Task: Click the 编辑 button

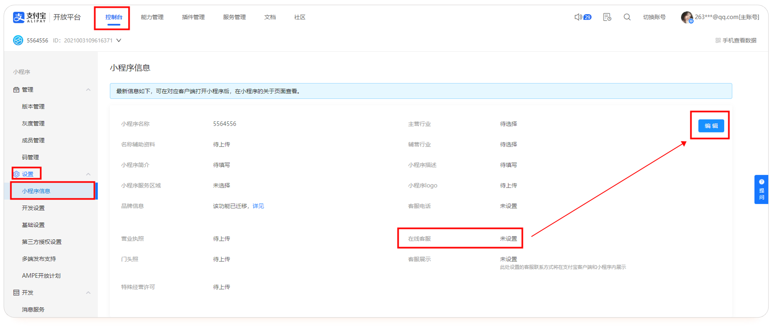Action: pos(711,126)
